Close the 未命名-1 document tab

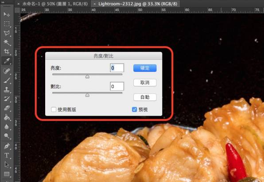(x=19, y=4)
